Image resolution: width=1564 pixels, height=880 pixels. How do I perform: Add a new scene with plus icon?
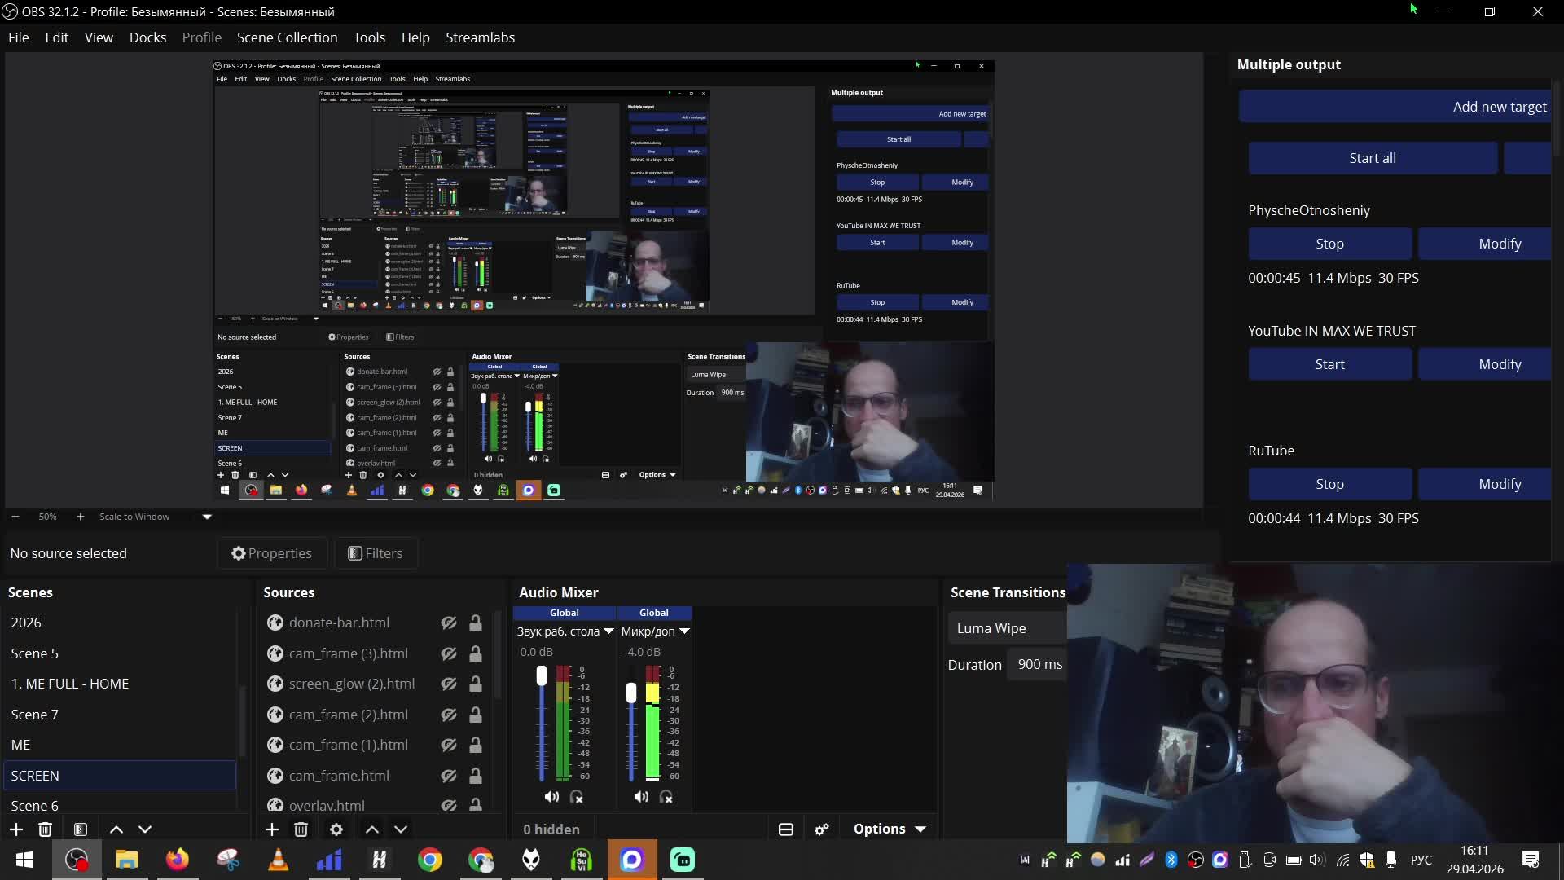click(16, 829)
